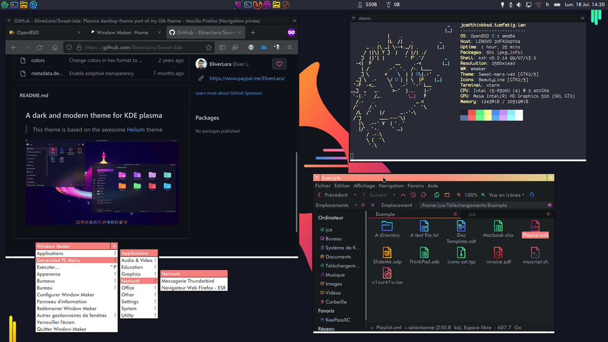Launch Navigateur Web Firefox - ESR entry
The width and height of the screenshot is (608, 342).
[193, 288]
